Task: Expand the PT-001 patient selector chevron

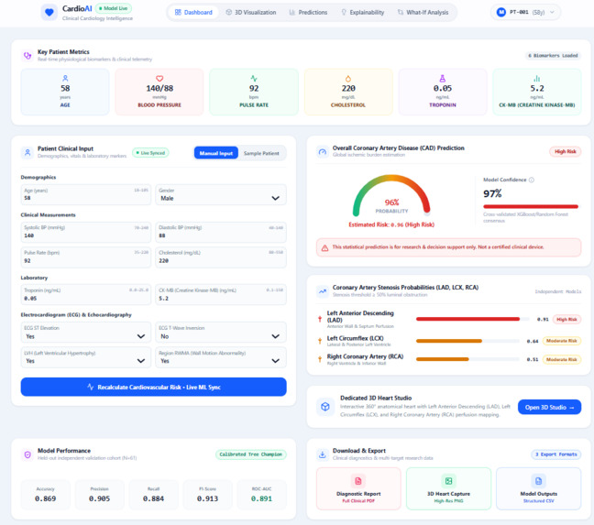Action: [552, 12]
